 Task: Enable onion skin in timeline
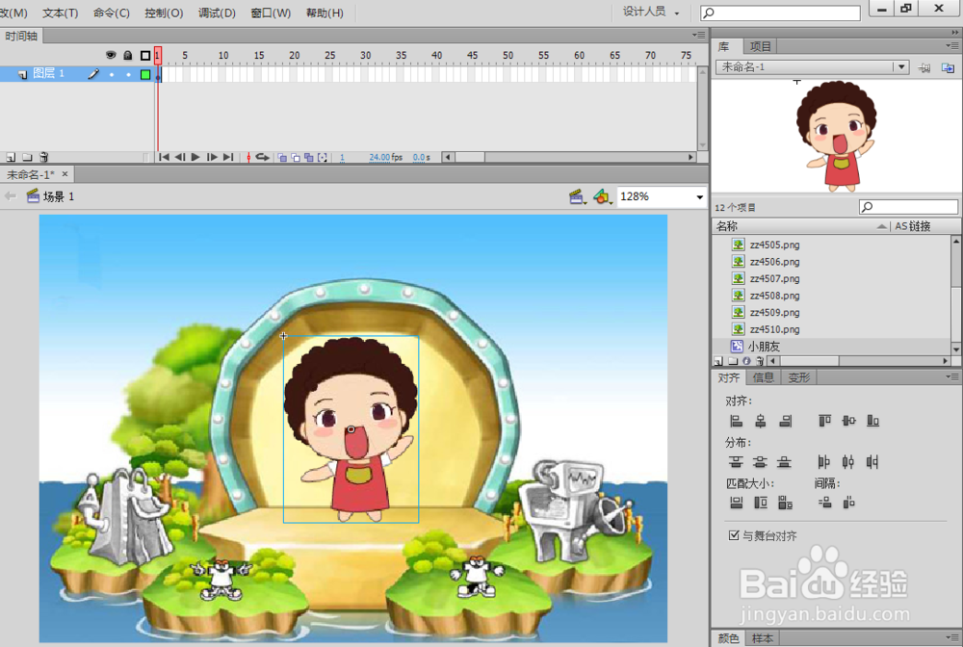click(282, 157)
